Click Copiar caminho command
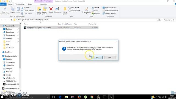Screen dimensions: 176x99 pyautogui.click(x=28, y=10)
